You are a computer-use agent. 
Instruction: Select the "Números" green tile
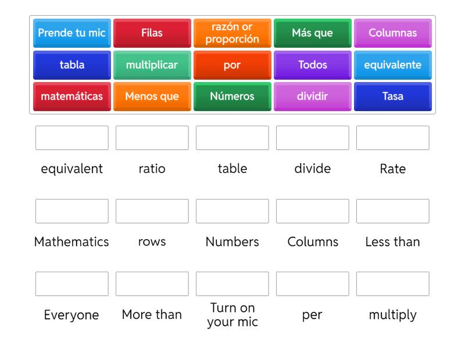click(232, 97)
